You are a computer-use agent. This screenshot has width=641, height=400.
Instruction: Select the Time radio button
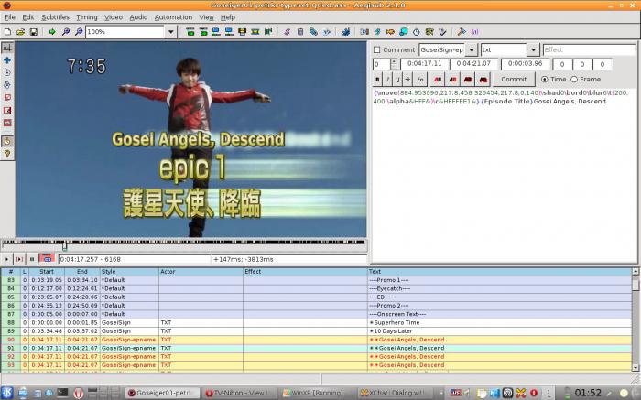(545, 80)
